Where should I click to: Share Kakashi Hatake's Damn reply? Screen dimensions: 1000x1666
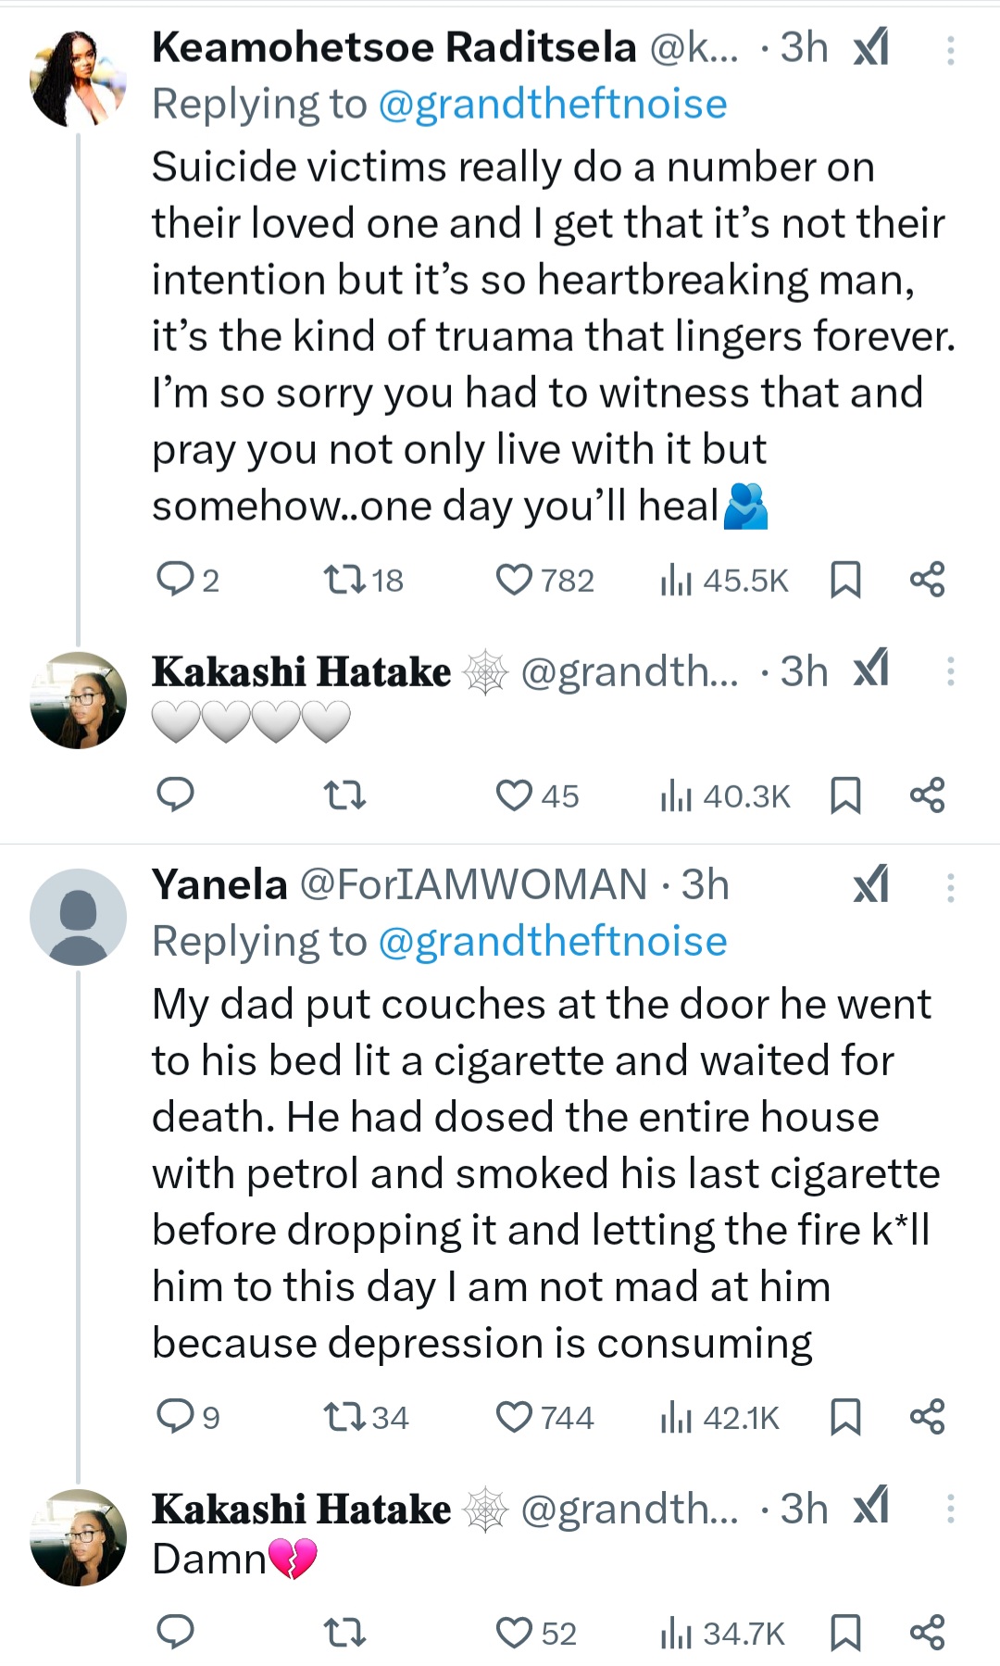click(x=927, y=1633)
